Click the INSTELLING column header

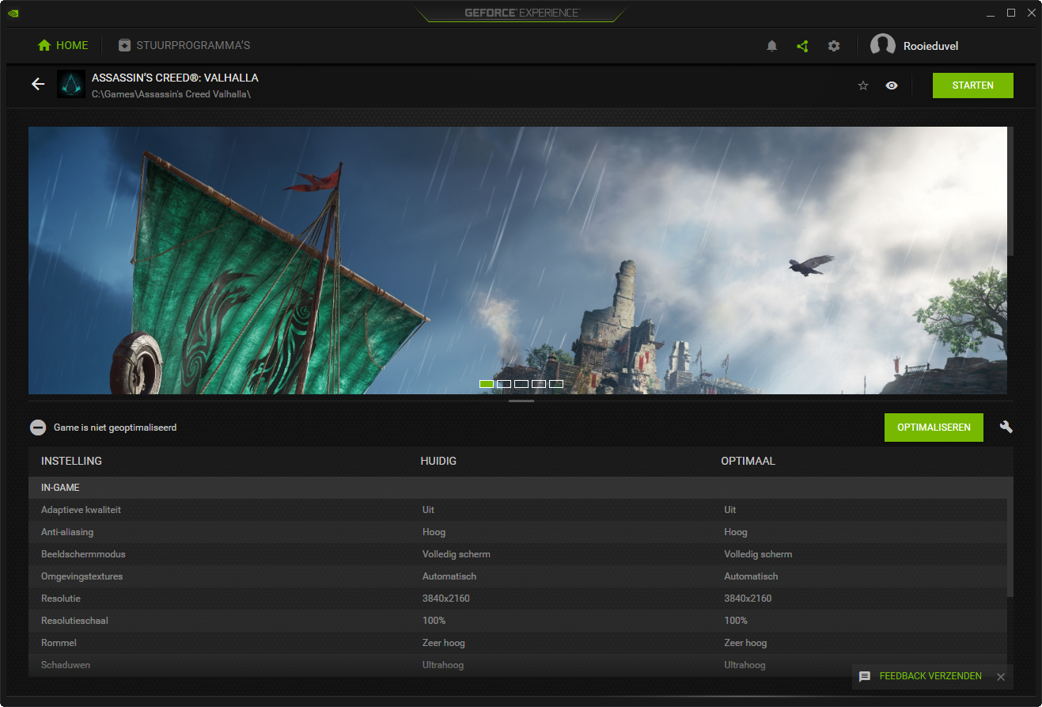click(x=71, y=461)
